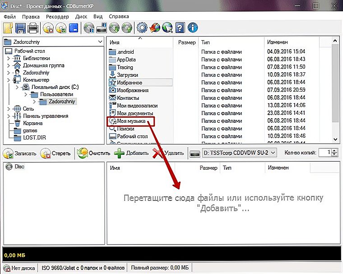Sort file list by Изменен column header

(x=292, y=42)
